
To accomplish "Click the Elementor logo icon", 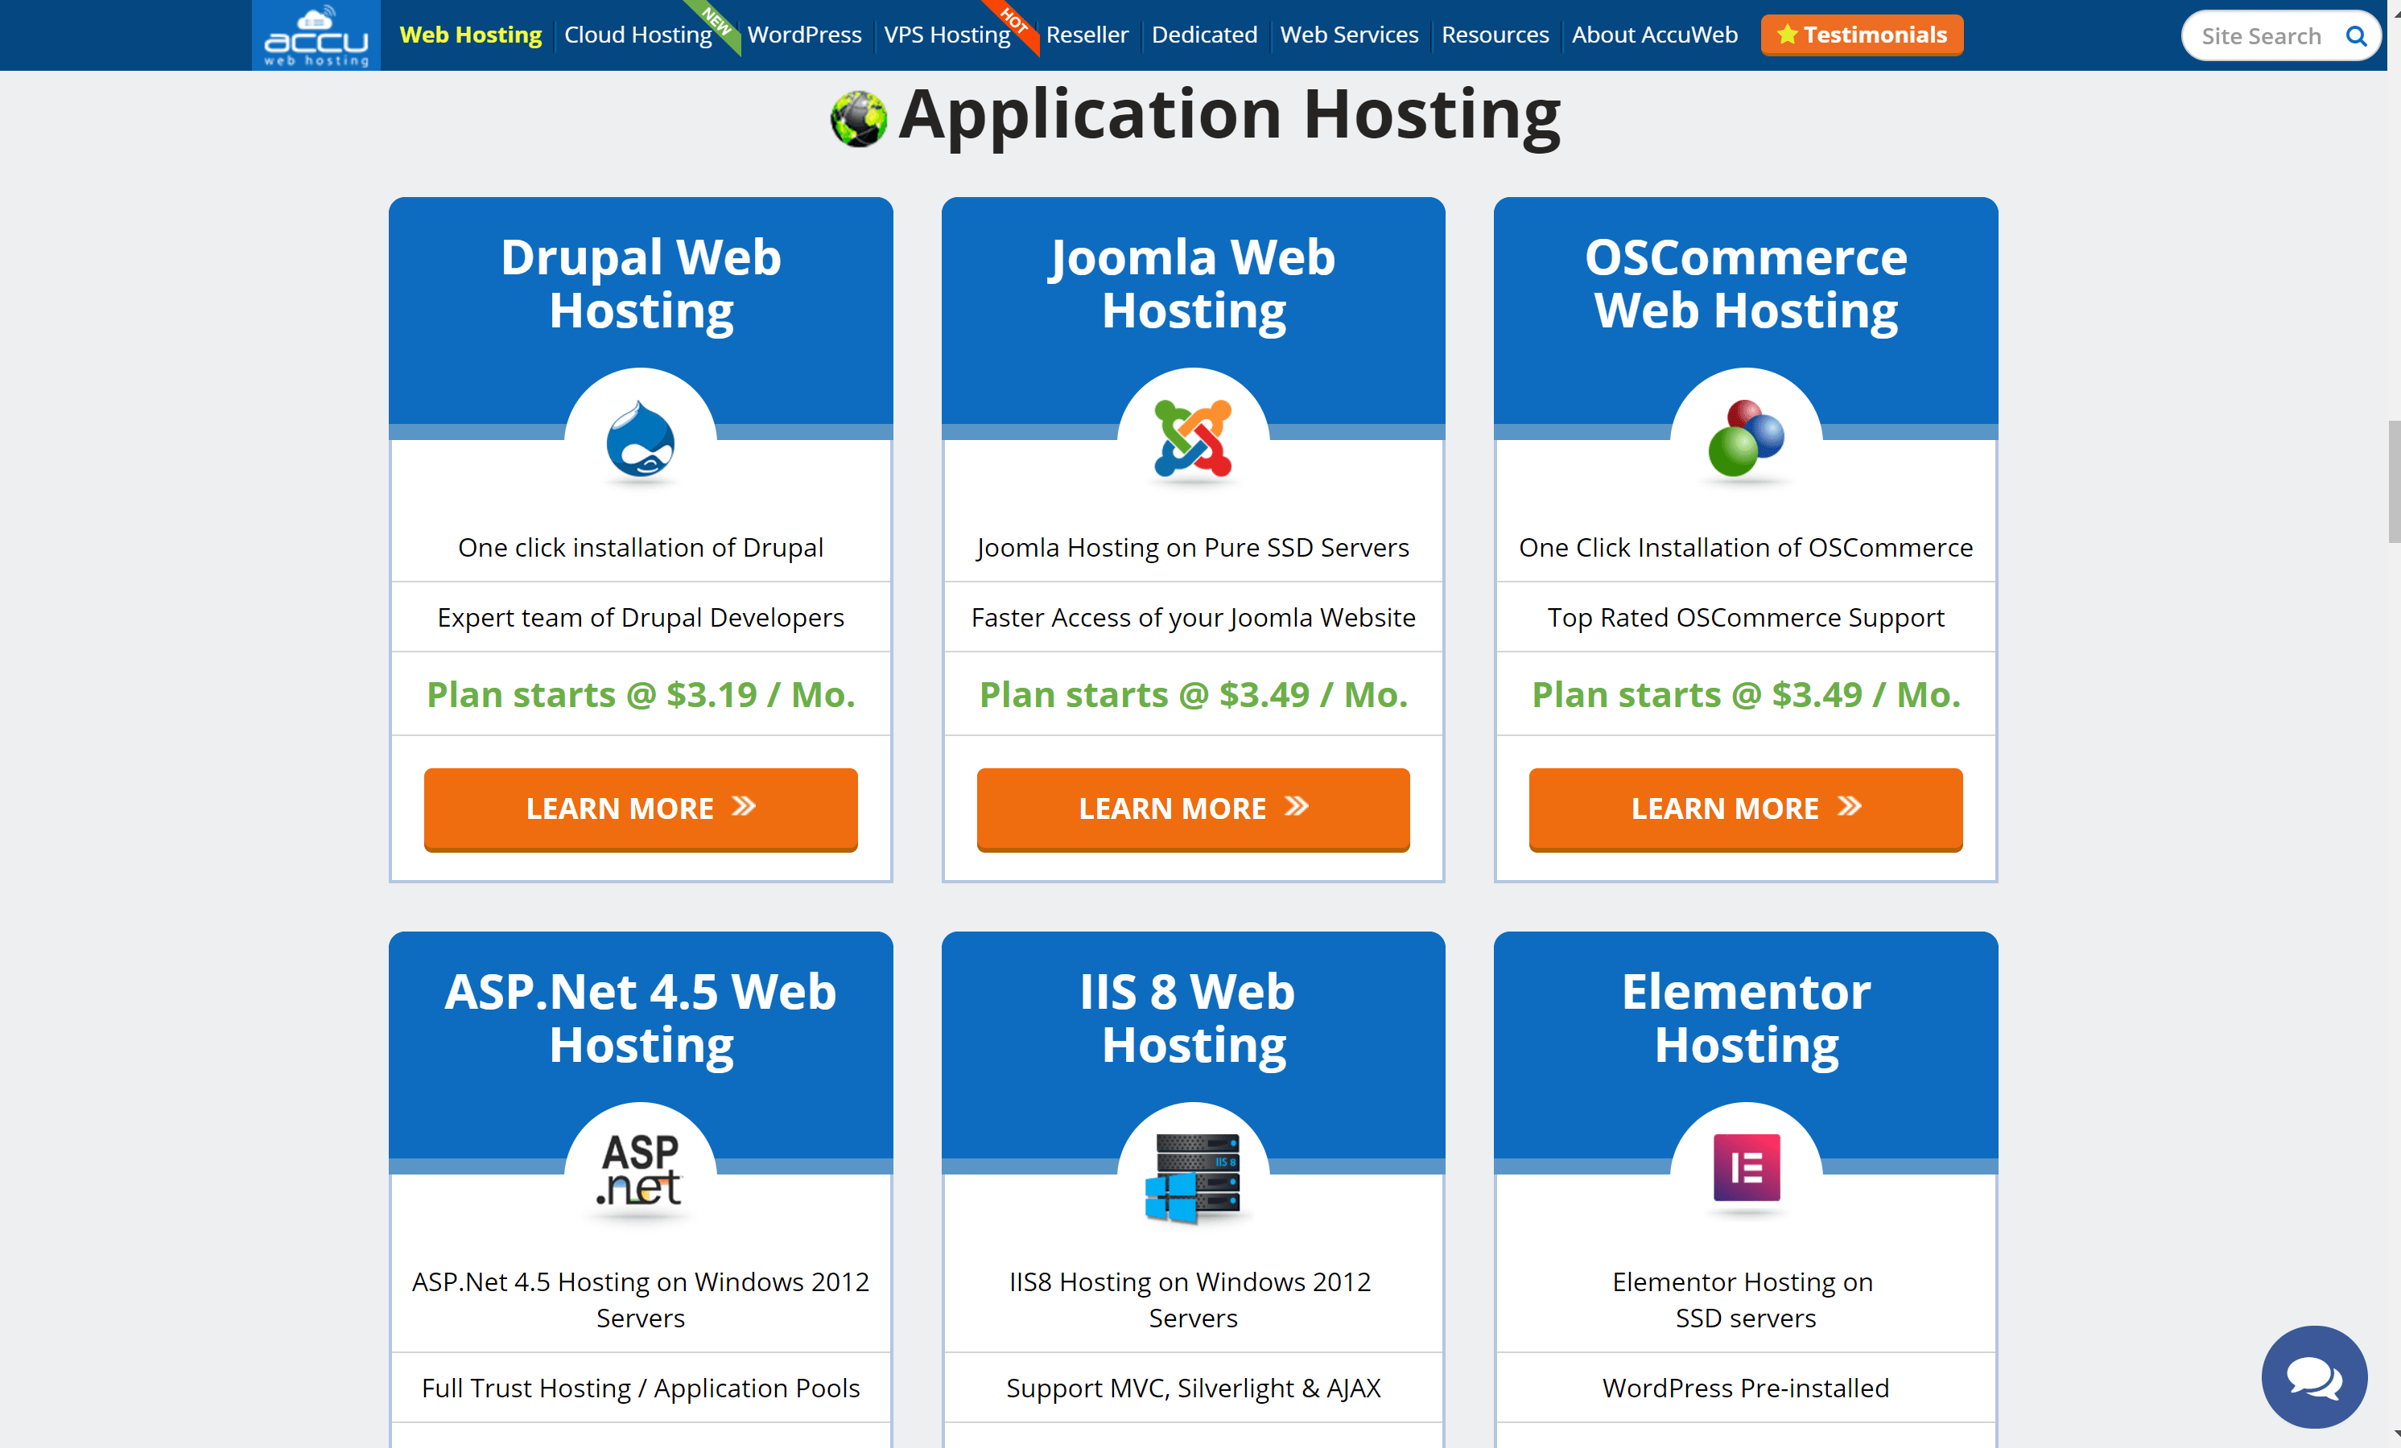I will 1746,1166.
